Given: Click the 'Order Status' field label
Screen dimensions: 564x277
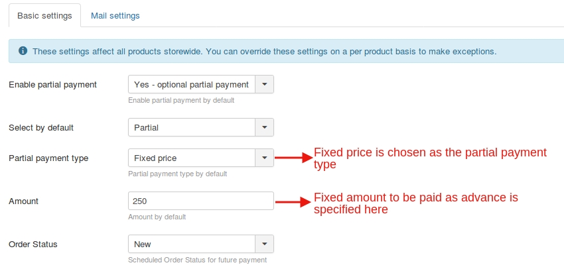Looking at the screenshot, I should click(x=33, y=244).
